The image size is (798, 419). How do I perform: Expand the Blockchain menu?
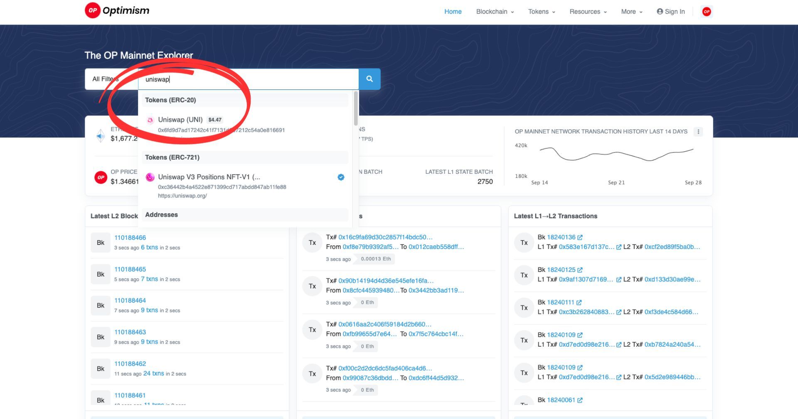(x=495, y=12)
